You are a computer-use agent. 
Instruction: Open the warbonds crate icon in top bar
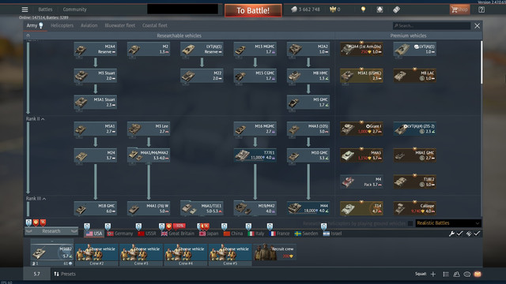pyautogui.click(x=379, y=9)
